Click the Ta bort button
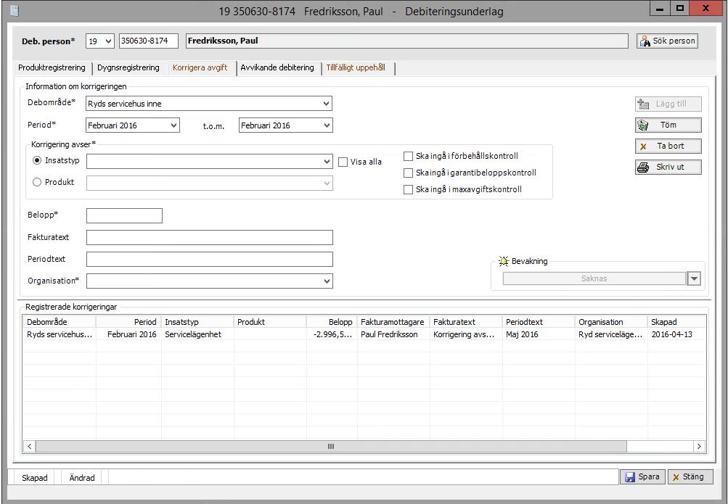This screenshot has width=728, height=504. click(x=668, y=146)
